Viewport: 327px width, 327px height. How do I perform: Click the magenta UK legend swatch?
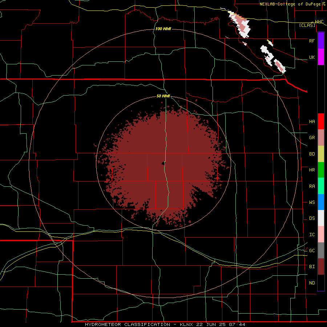point(321,57)
